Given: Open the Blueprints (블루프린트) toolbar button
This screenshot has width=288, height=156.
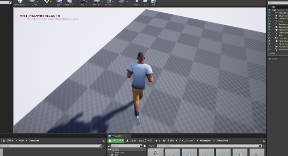Looking at the screenshot, I should click(x=96, y=3).
